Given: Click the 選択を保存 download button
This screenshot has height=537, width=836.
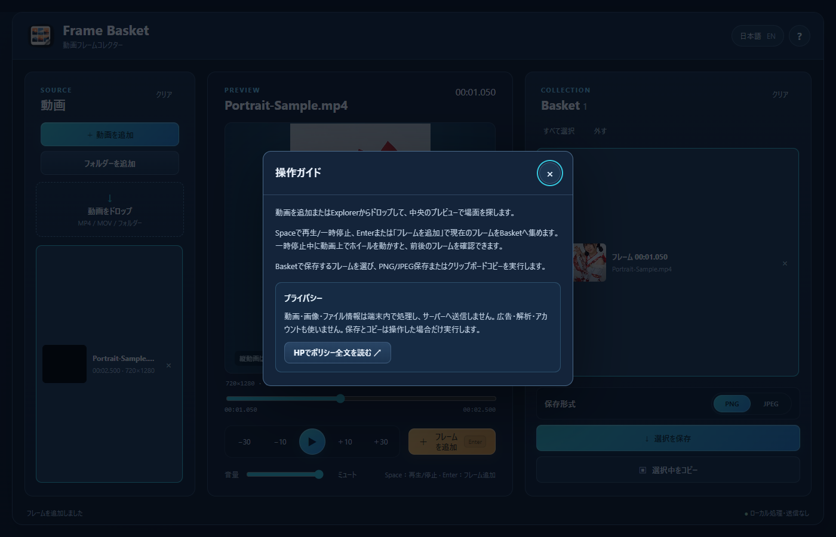Looking at the screenshot, I should 668,438.
